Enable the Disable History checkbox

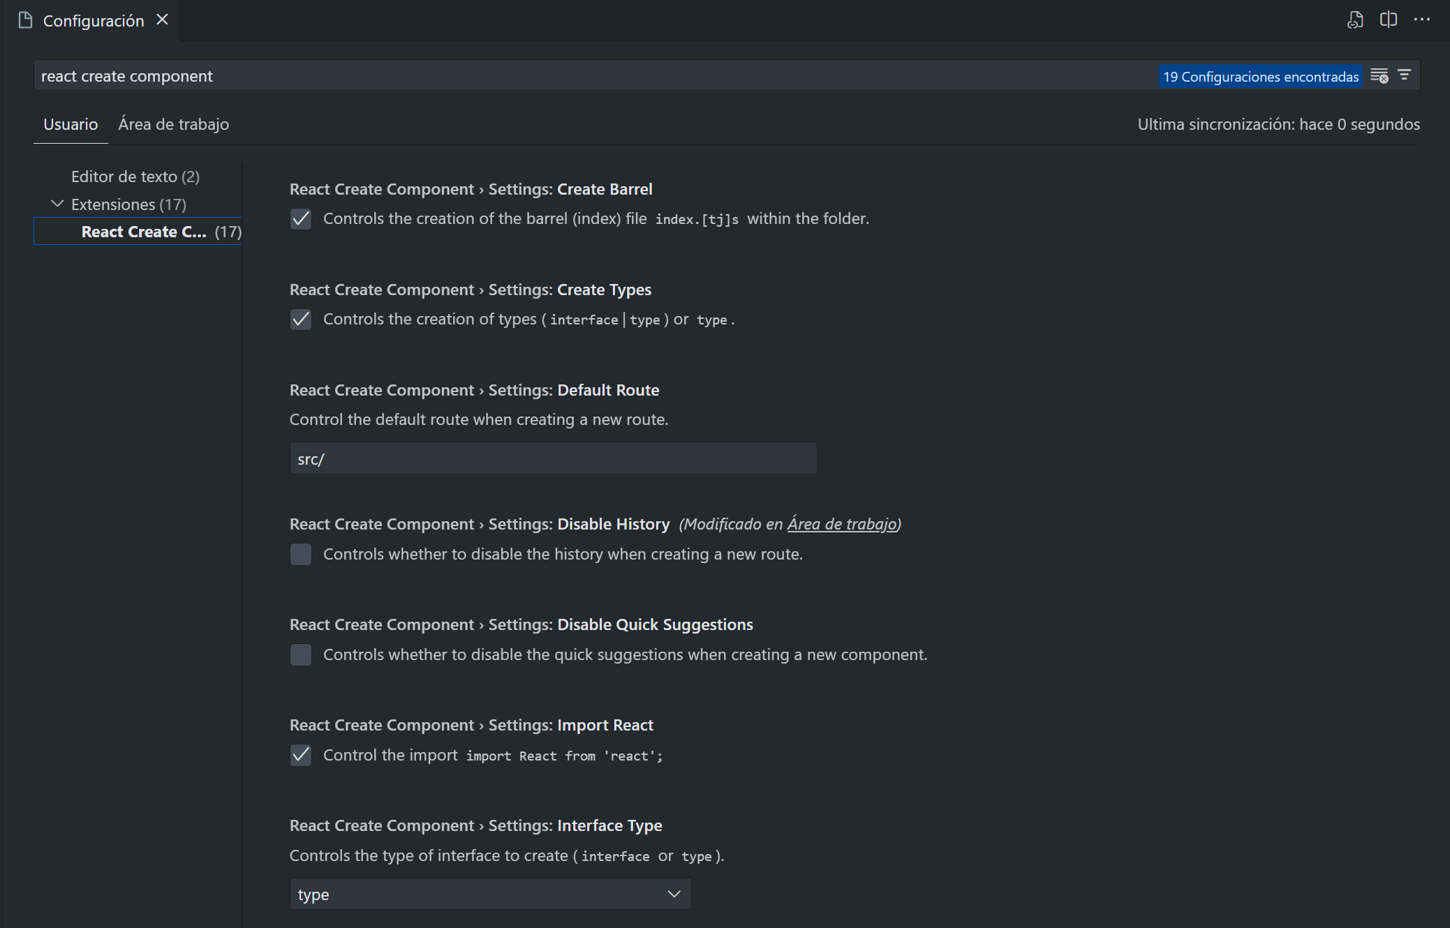click(x=301, y=554)
